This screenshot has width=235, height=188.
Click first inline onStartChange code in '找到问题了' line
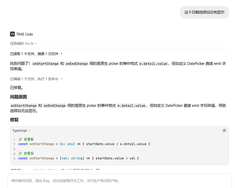click(x=45, y=64)
